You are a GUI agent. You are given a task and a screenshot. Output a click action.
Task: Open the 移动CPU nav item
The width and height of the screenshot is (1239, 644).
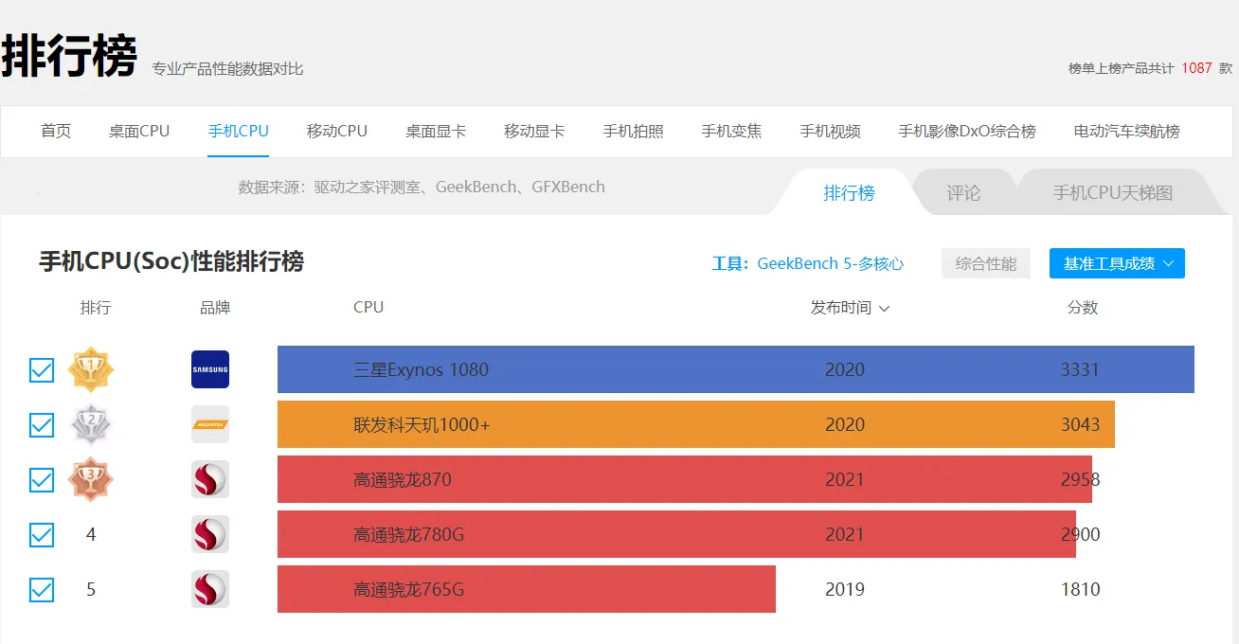click(x=337, y=132)
